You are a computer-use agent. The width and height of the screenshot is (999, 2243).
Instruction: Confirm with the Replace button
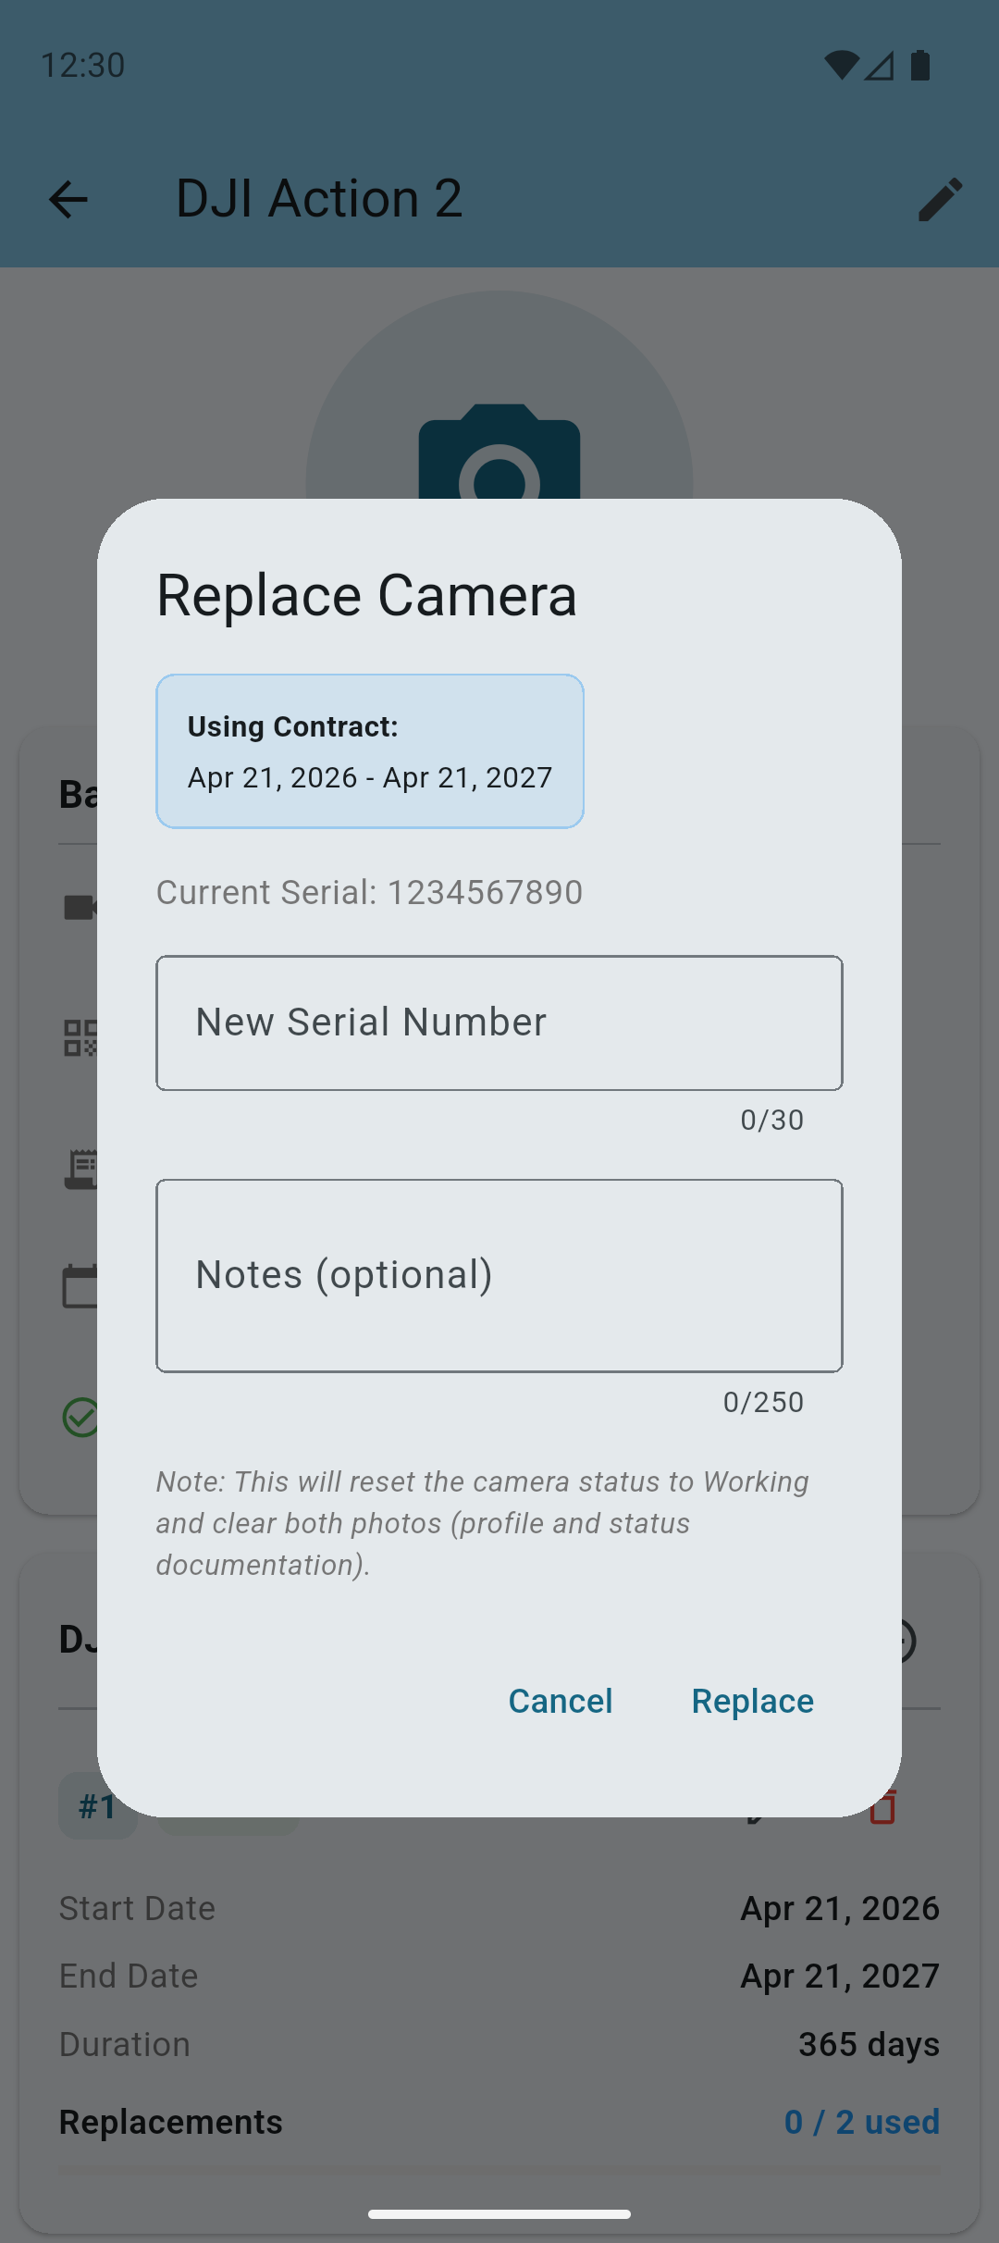pos(752,1701)
